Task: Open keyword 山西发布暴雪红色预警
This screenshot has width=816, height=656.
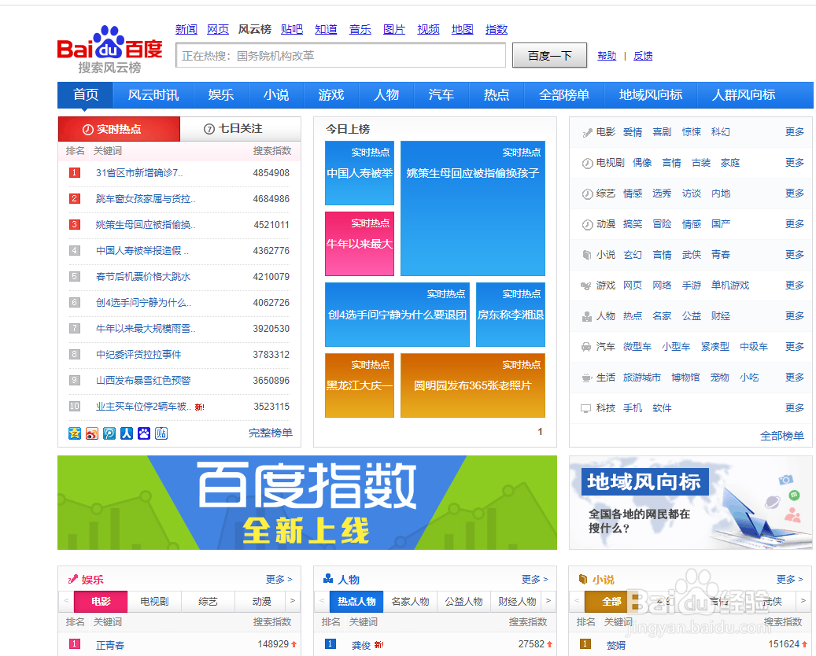Action: point(143,380)
